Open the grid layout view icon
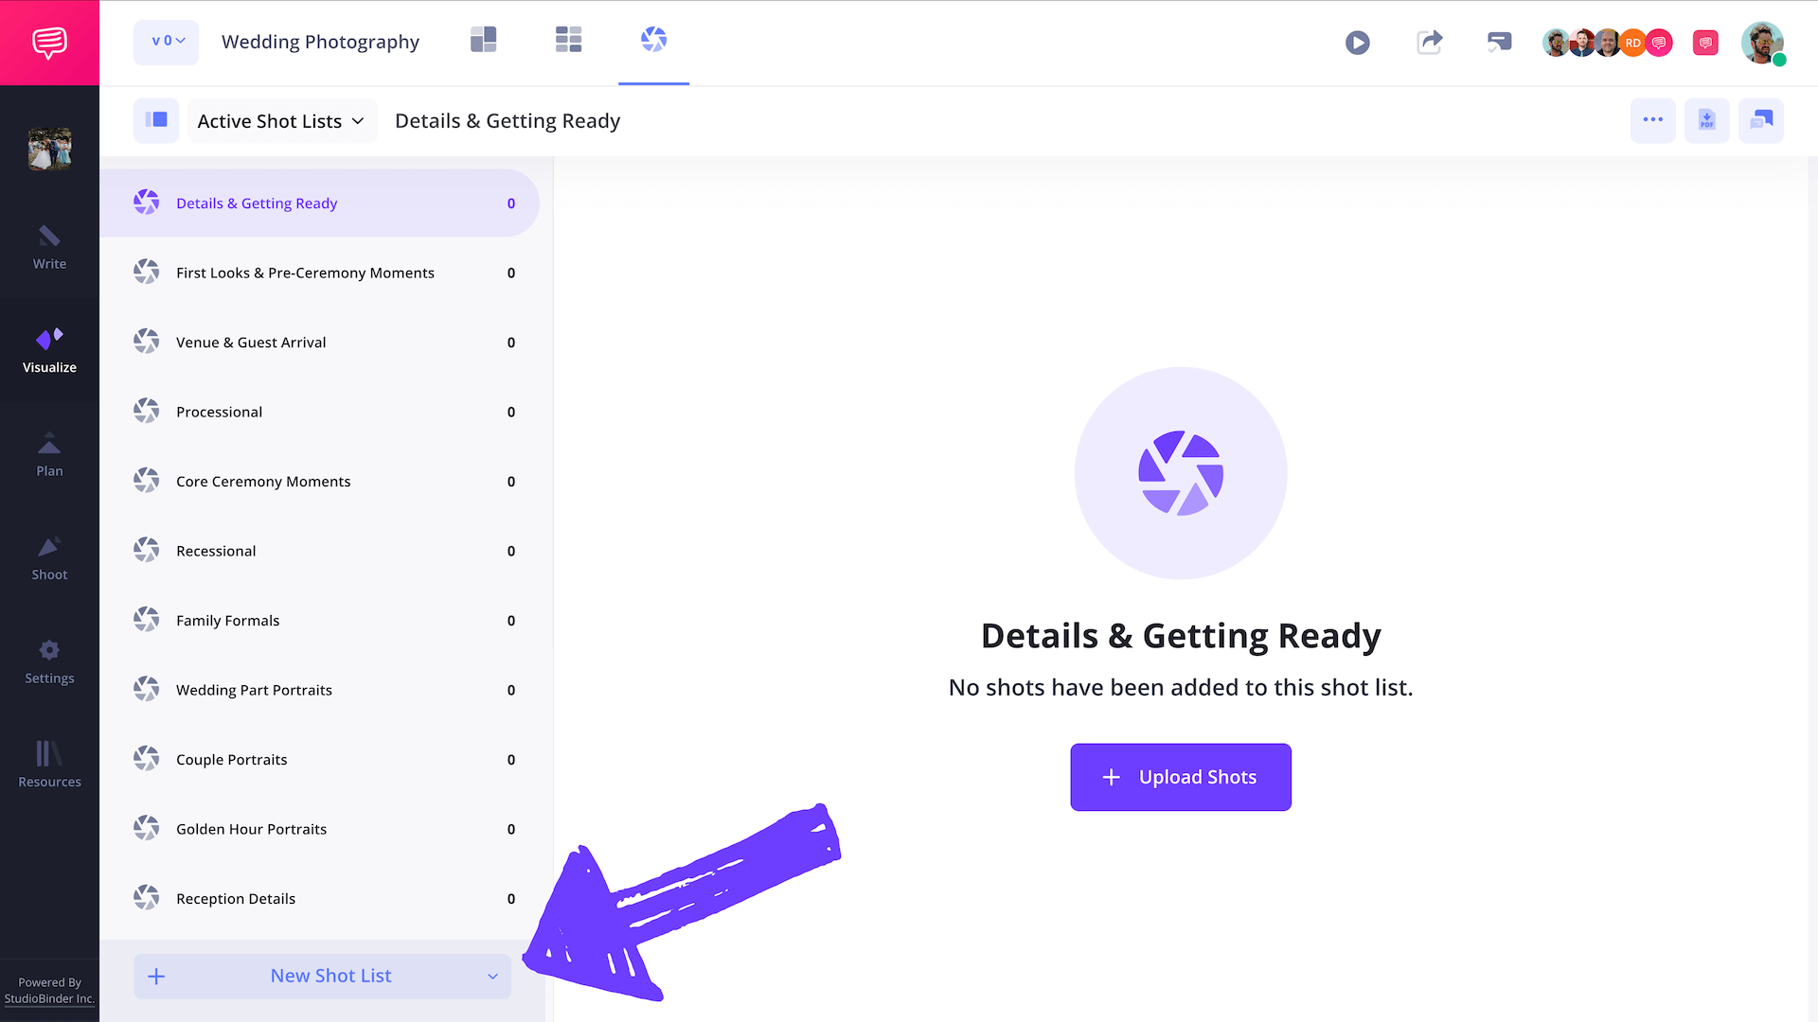This screenshot has height=1022, width=1818. (568, 40)
